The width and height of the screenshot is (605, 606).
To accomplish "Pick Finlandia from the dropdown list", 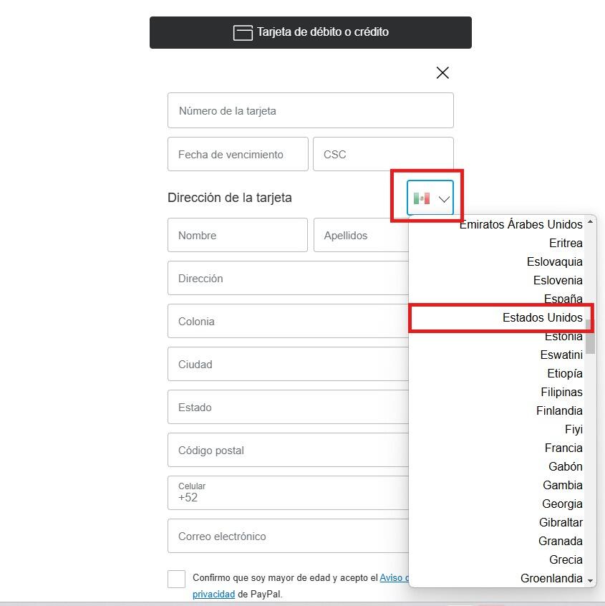I will [559, 410].
